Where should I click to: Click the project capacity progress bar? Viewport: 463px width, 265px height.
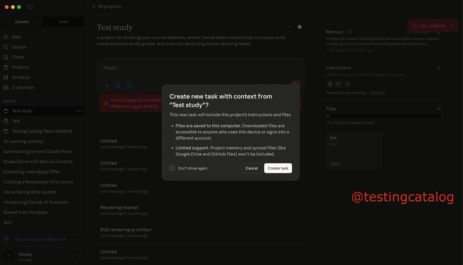pos(384,116)
